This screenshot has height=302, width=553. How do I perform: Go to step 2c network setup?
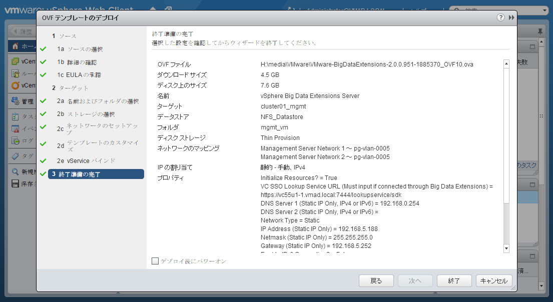point(98,128)
